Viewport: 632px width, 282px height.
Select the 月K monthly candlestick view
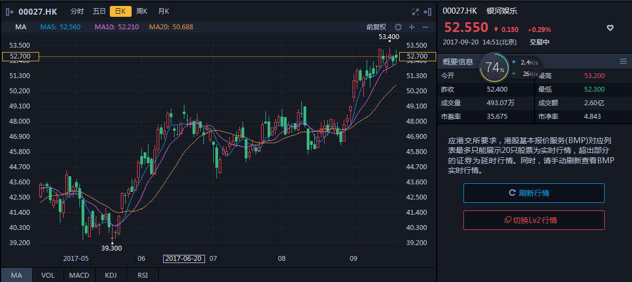click(163, 11)
